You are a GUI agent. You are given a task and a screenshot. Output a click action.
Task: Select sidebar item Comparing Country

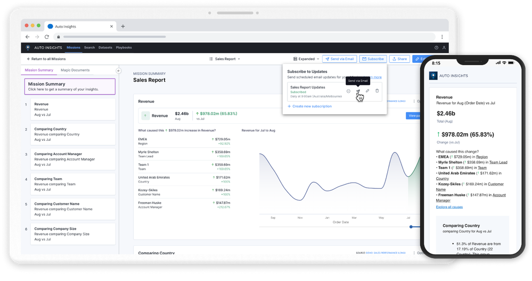[73, 134]
